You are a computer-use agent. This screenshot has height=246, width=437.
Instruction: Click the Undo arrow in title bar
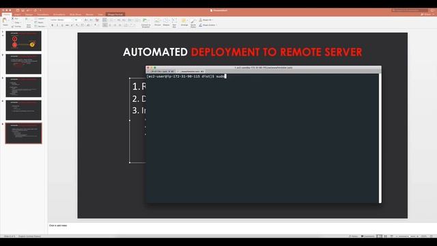(x=28, y=10)
